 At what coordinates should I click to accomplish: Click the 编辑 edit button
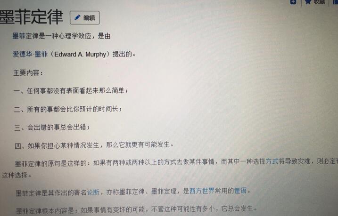(85, 17)
